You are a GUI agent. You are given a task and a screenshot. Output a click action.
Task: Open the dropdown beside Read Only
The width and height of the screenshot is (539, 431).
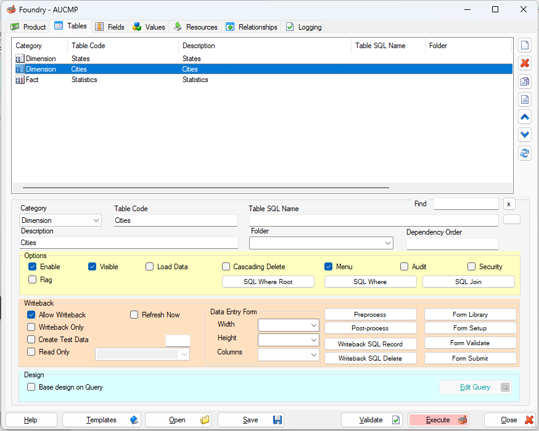click(x=142, y=354)
